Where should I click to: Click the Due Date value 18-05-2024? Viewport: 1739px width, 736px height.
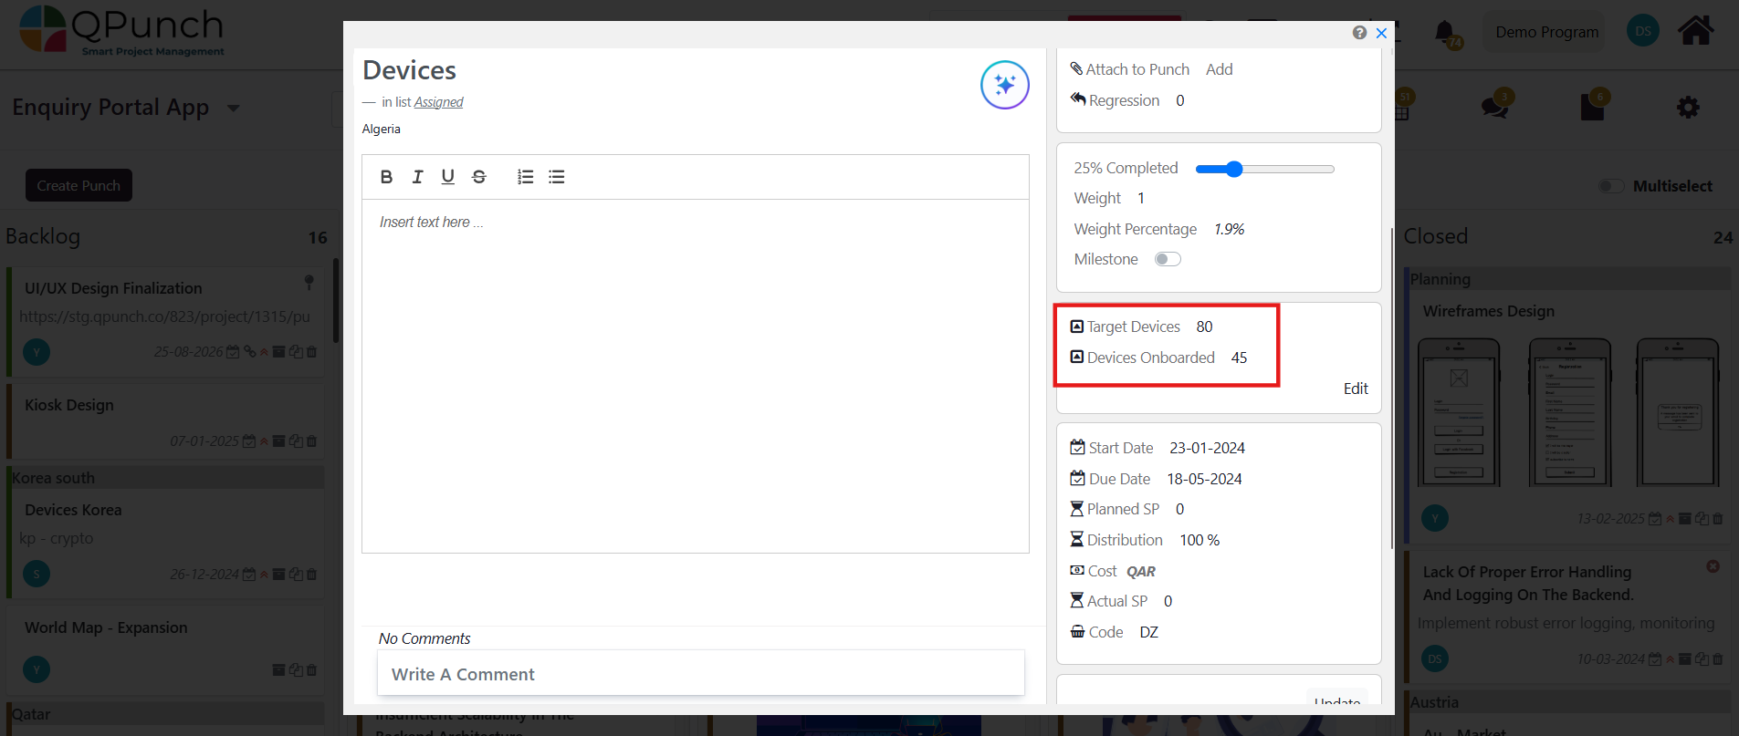(x=1204, y=479)
